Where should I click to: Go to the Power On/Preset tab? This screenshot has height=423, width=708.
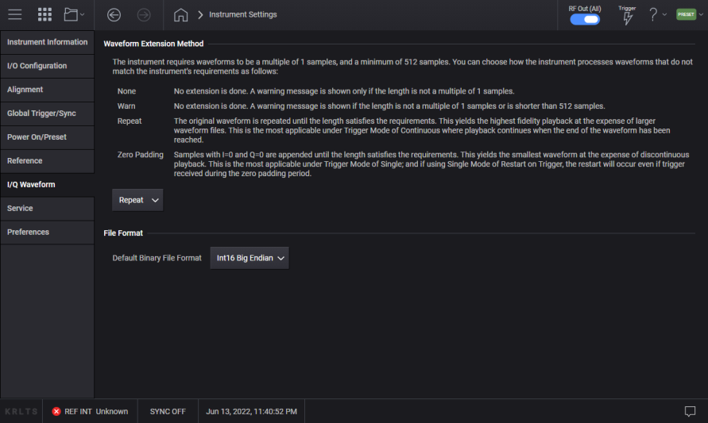point(47,137)
